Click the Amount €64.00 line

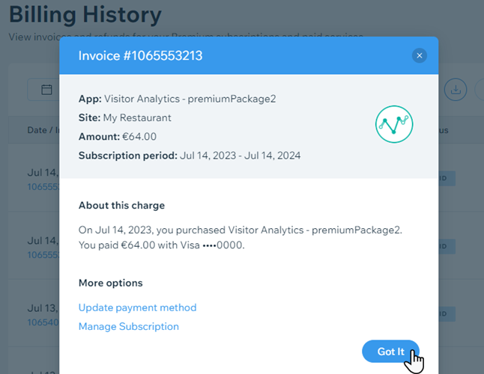coord(118,136)
